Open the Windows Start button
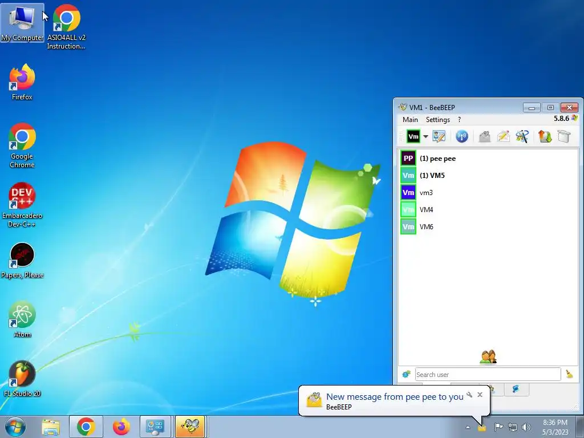This screenshot has width=584, height=438. [x=15, y=427]
